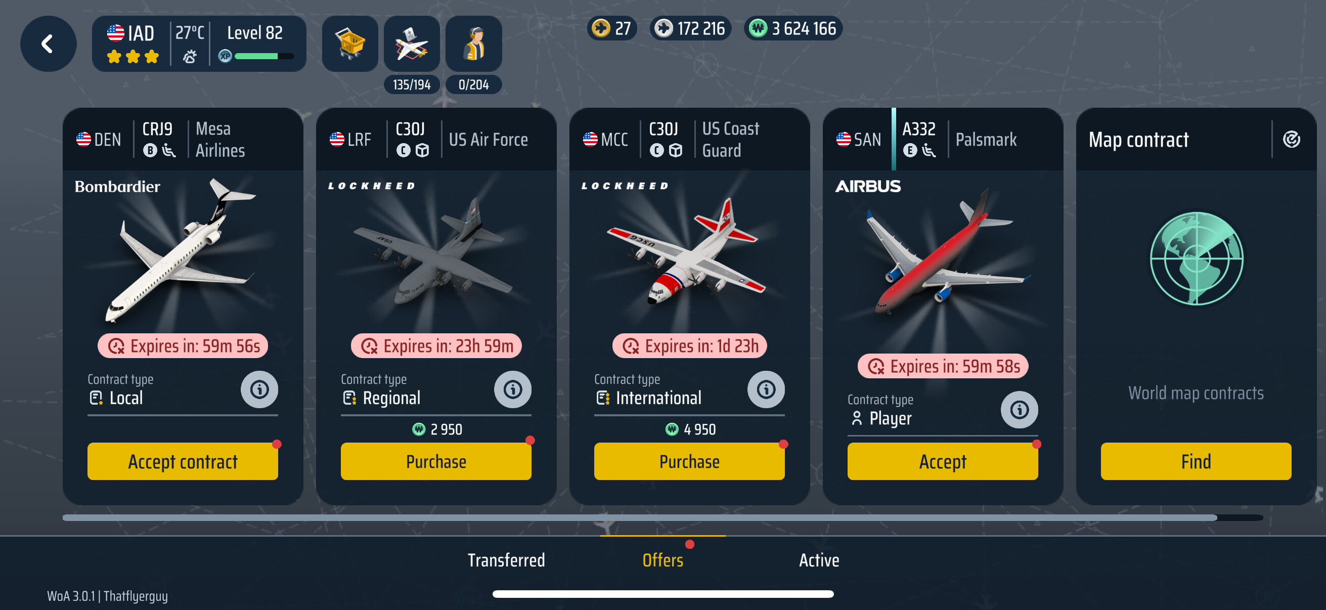Open the airplane fleet icon
The width and height of the screenshot is (1326, 610).
(x=412, y=44)
